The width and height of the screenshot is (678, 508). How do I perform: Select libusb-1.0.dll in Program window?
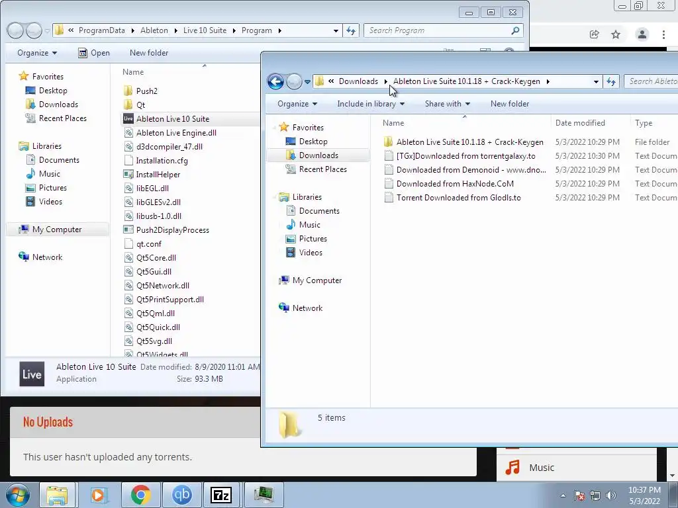153,216
